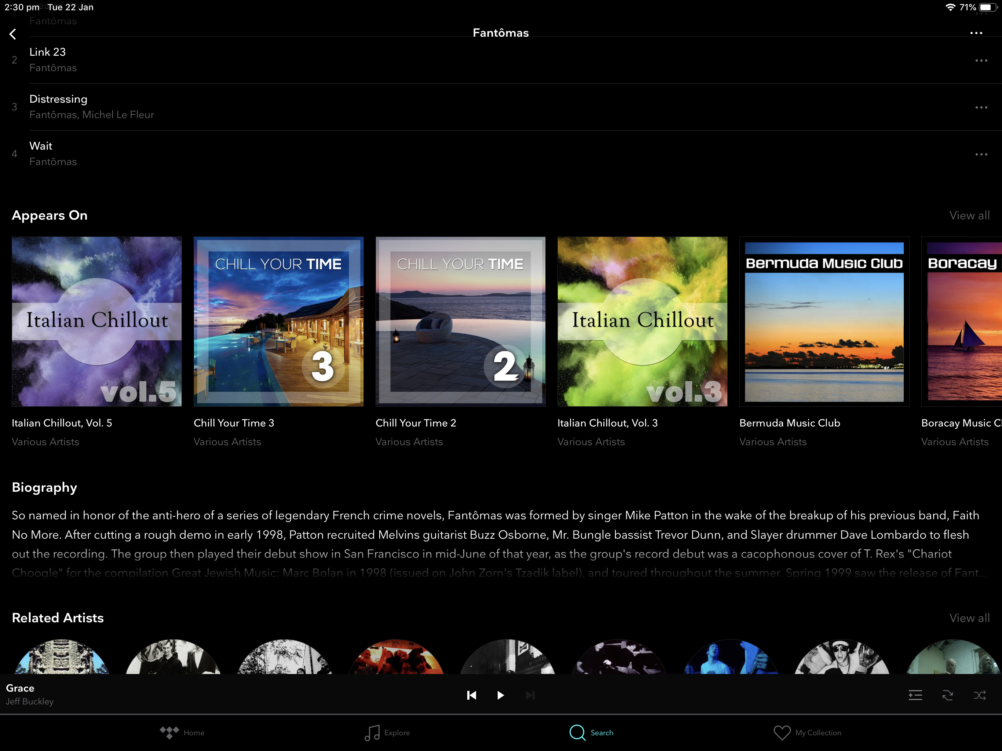Viewport: 1002px width, 751px height.
Task: Open Chill Your Time 3 album cover
Action: tap(278, 322)
